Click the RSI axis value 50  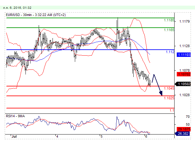(188, 124)
